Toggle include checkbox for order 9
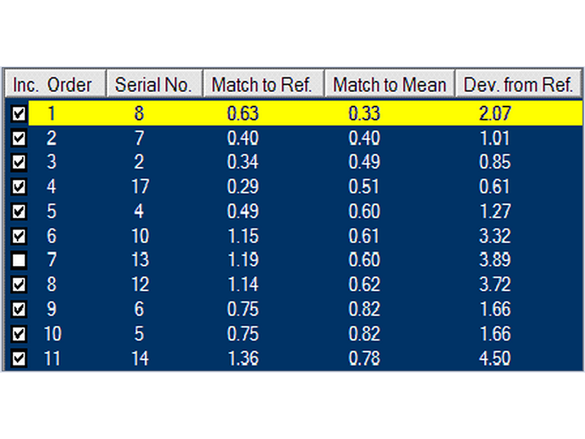Screen dimensions: 585x439 tap(20, 309)
